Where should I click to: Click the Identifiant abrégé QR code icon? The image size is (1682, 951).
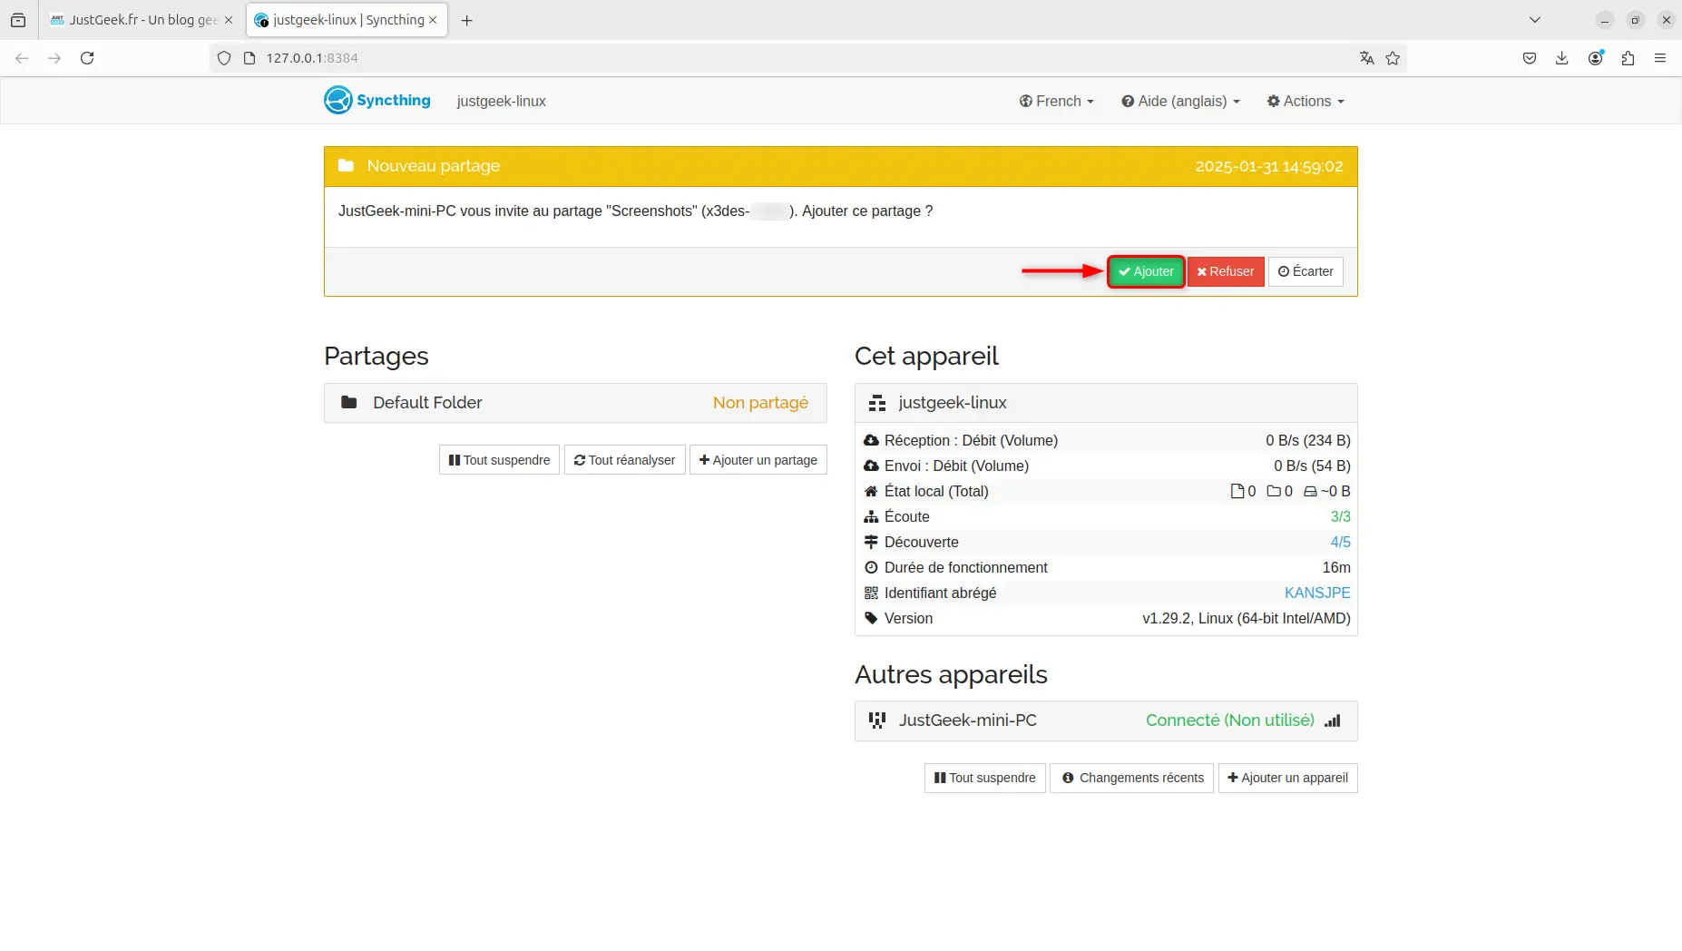pos(871,593)
